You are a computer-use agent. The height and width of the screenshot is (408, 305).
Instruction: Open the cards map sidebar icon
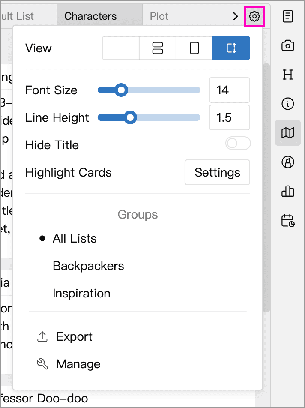pyautogui.click(x=287, y=133)
